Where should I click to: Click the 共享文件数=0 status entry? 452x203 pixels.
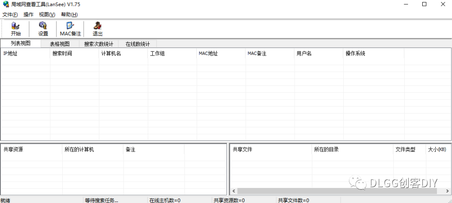click(x=293, y=200)
